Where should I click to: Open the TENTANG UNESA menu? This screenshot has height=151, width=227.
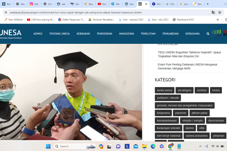pos(59,34)
